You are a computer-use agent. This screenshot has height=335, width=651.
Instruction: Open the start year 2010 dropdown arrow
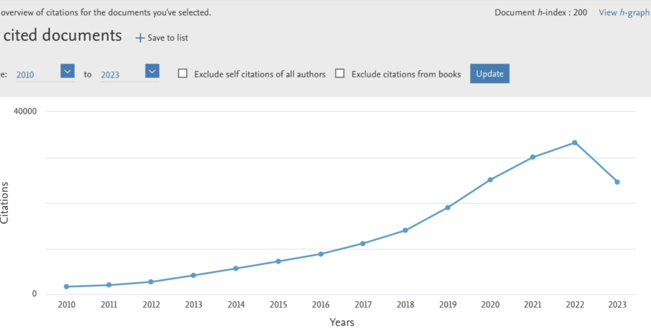67,71
